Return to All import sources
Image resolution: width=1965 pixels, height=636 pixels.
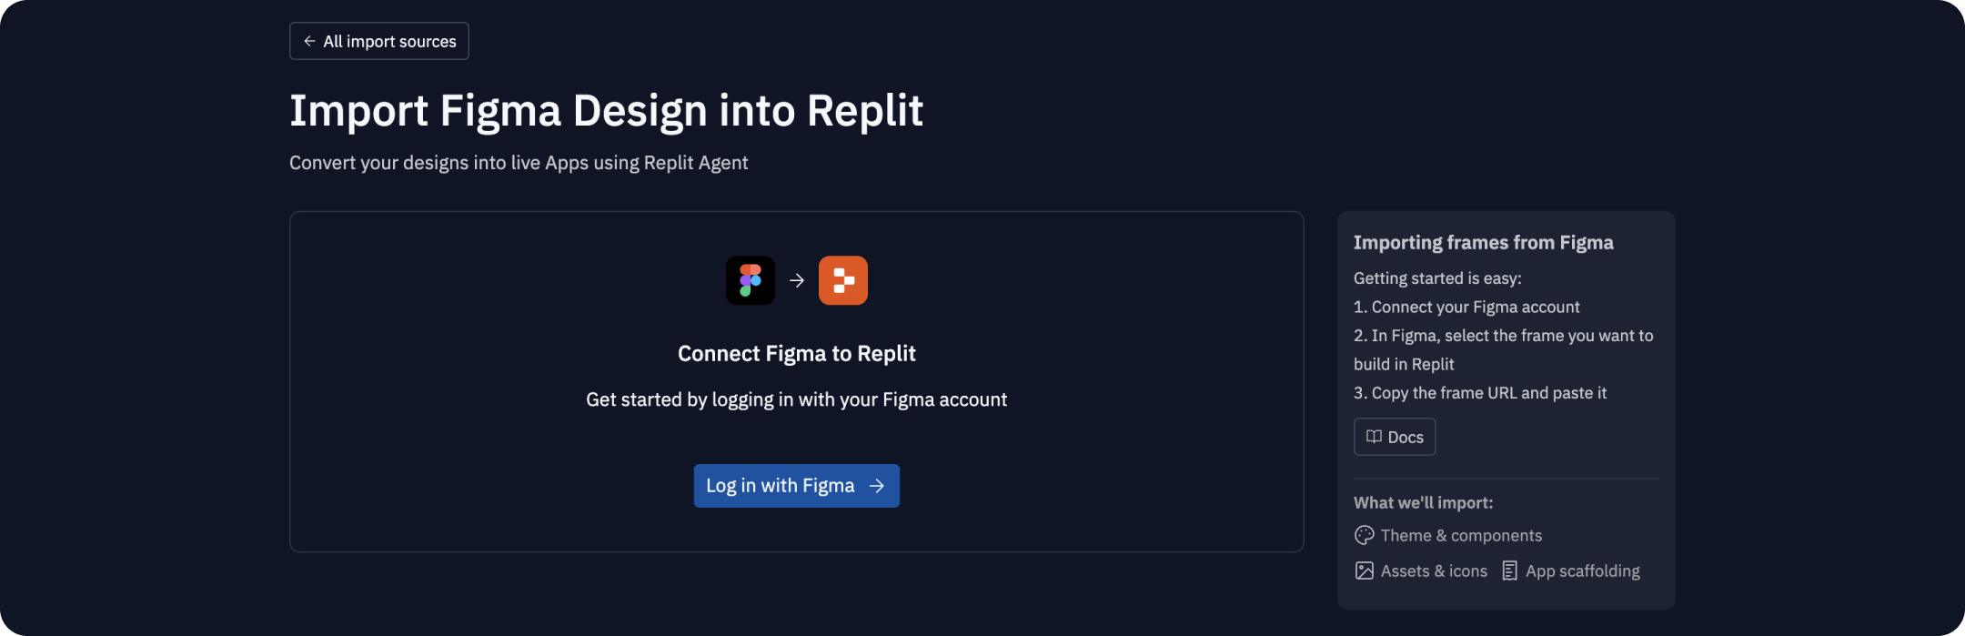tap(378, 41)
